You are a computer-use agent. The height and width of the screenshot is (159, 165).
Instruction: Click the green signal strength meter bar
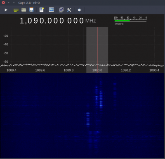click(122, 21)
